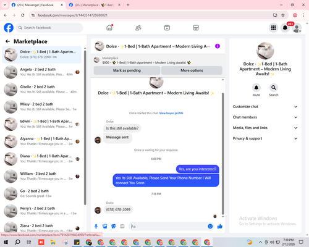Switch to the Marketplace browser tab

tap(95, 5)
